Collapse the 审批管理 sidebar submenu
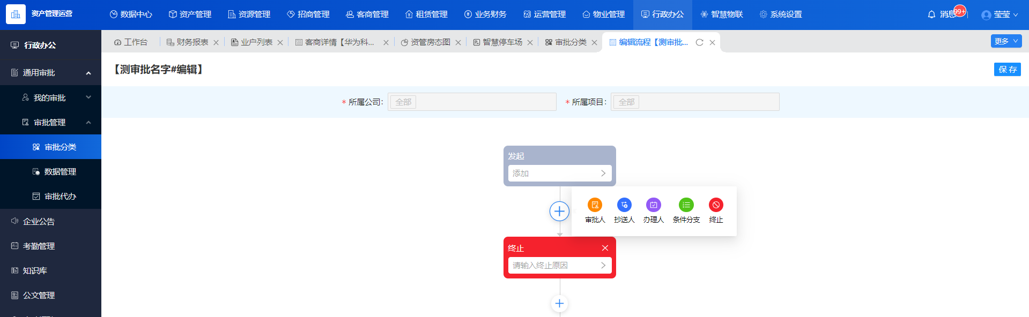The width and height of the screenshot is (1029, 317). tap(50, 122)
